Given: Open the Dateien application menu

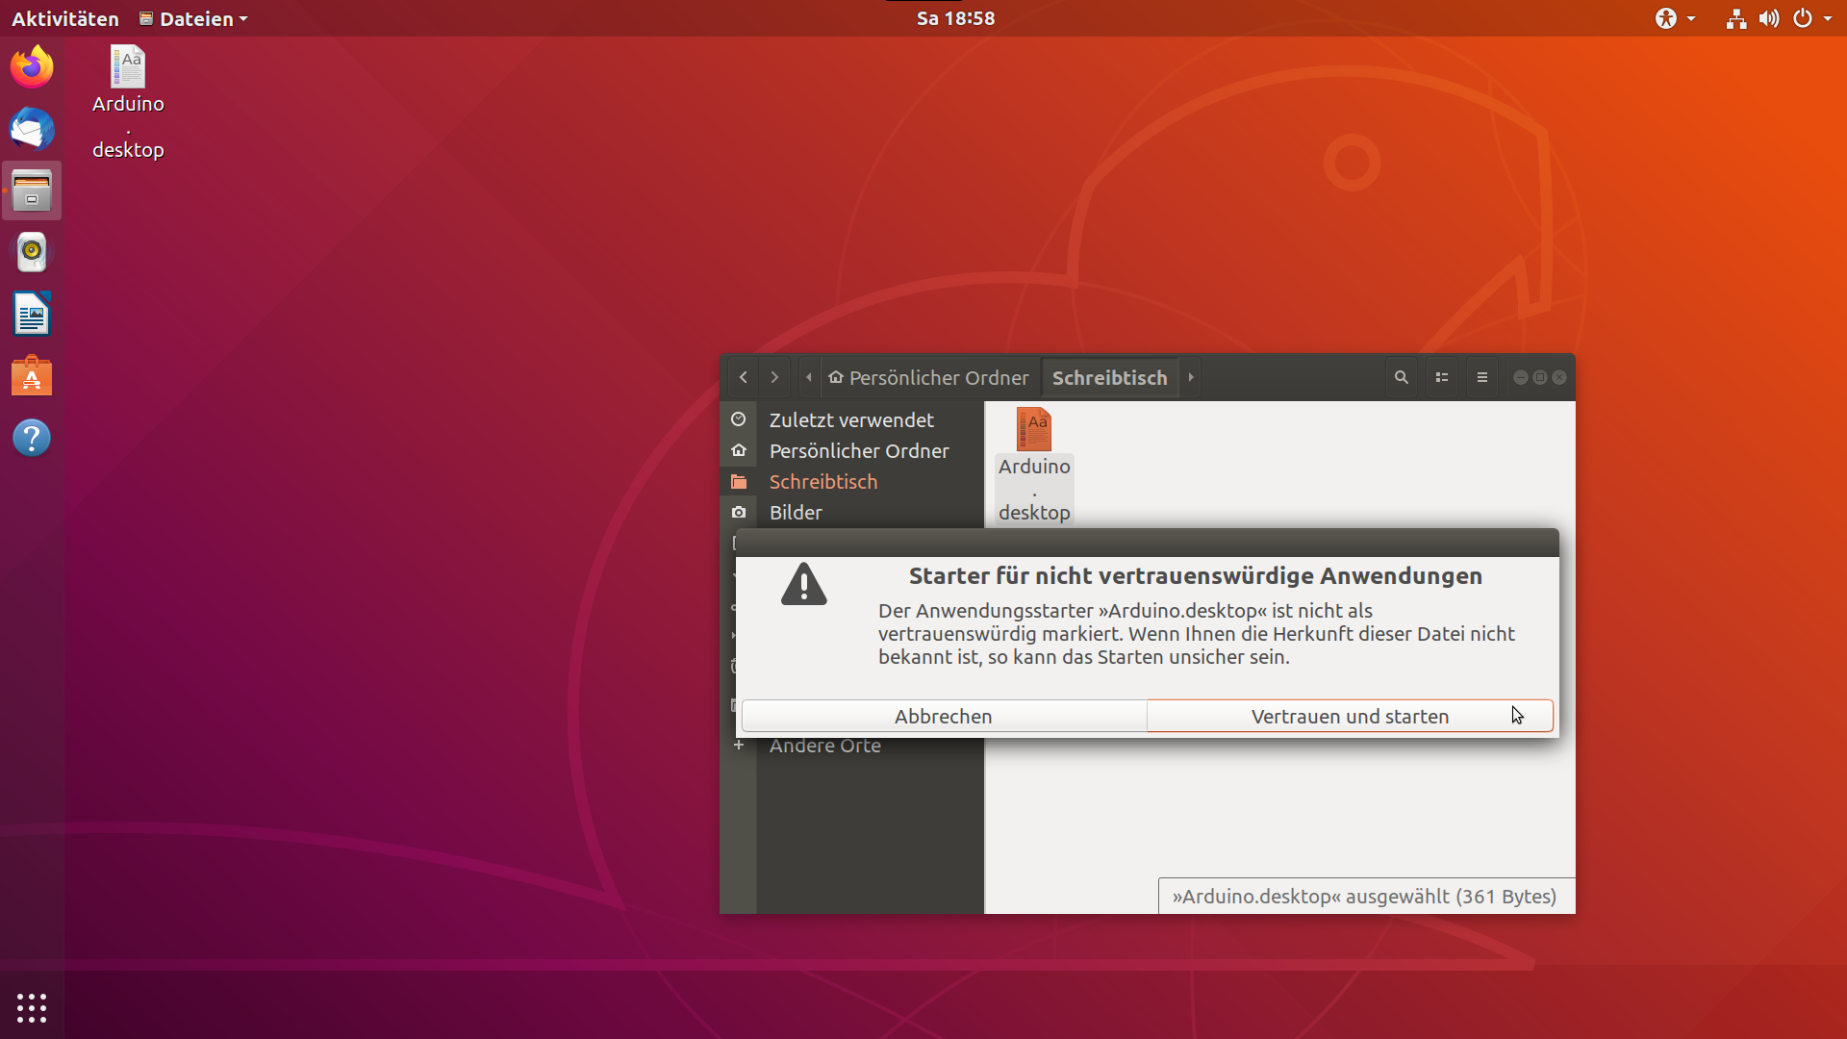Looking at the screenshot, I should (193, 18).
